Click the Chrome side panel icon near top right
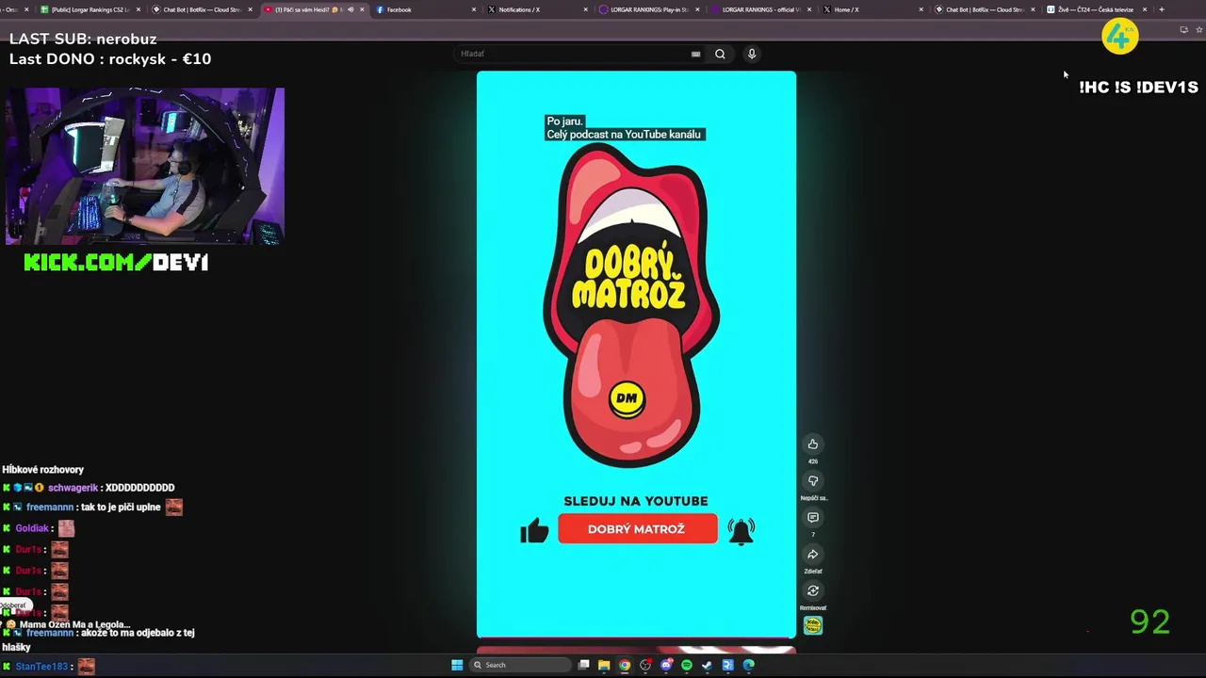This screenshot has height=678, width=1206. [x=1183, y=29]
